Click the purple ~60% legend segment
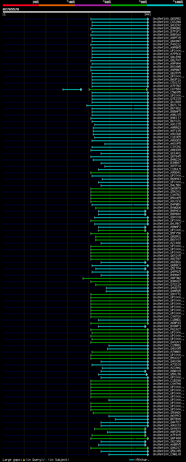This screenshot has height=462, width=186. tap(93, 5)
